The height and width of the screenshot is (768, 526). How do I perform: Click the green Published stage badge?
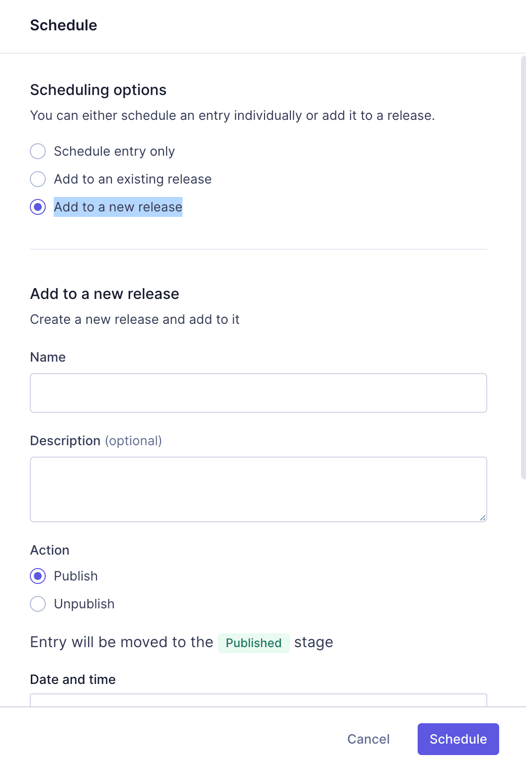click(x=254, y=643)
